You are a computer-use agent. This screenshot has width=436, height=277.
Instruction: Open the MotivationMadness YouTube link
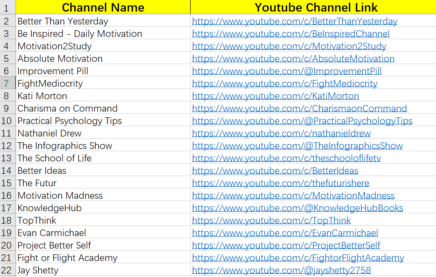(293, 196)
